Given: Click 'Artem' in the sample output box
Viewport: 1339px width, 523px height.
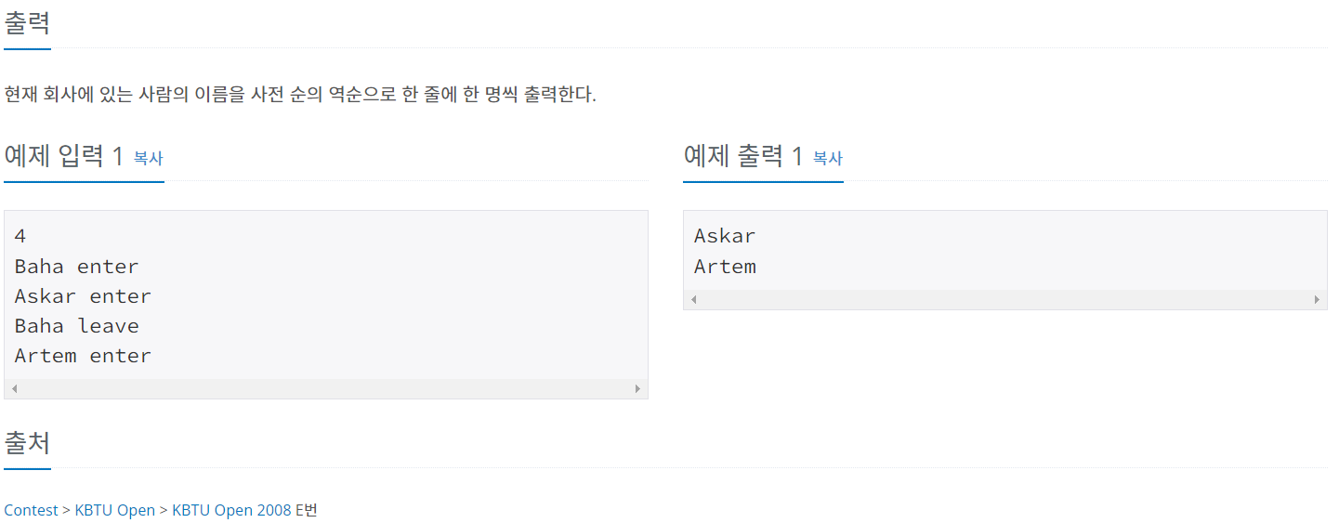Looking at the screenshot, I should point(725,267).
